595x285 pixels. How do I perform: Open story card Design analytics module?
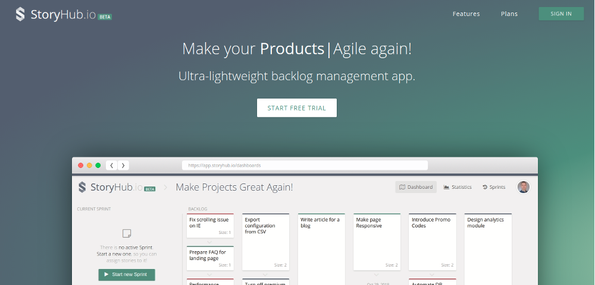[488, 249]
